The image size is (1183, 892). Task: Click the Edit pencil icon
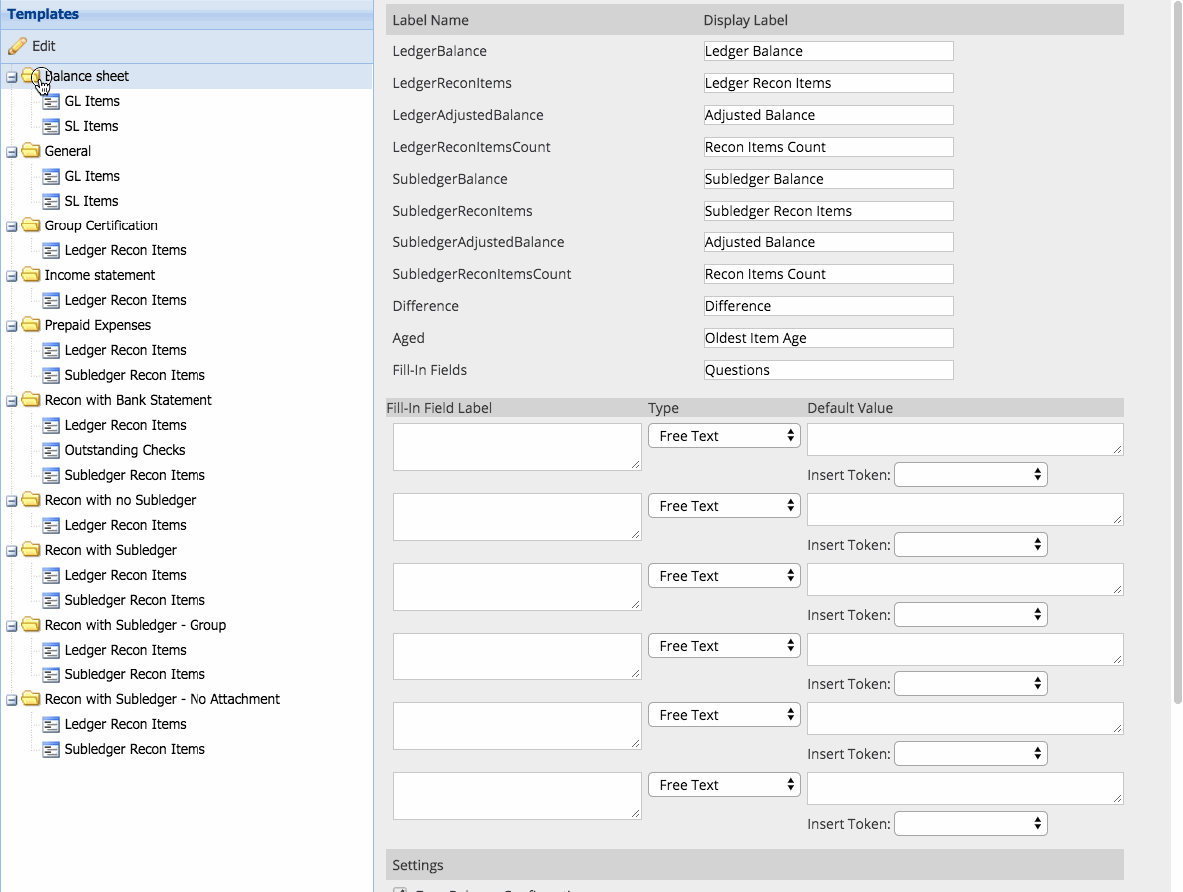click(17, 46)
